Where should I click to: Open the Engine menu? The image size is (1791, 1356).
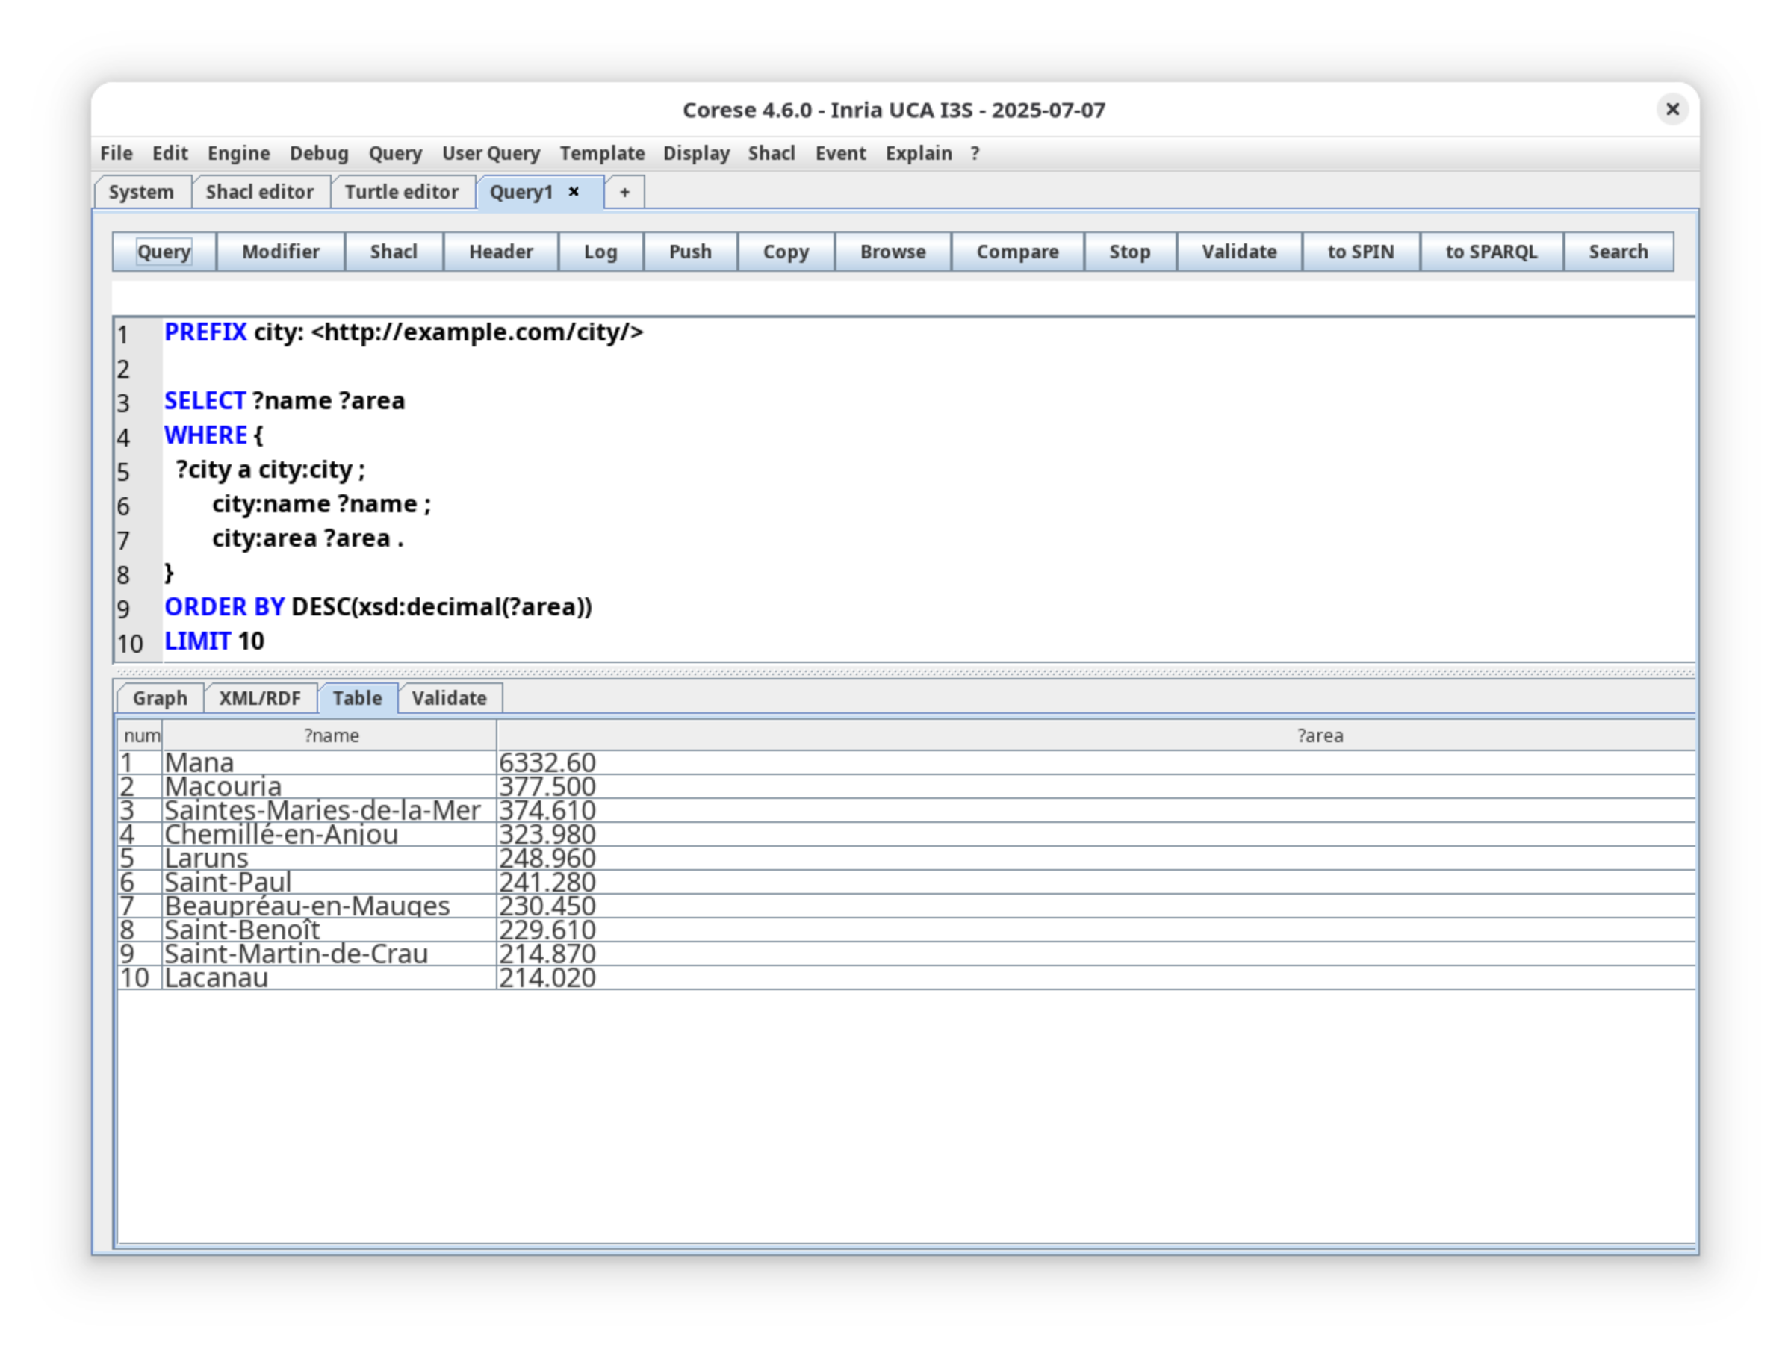click(238, 153)
